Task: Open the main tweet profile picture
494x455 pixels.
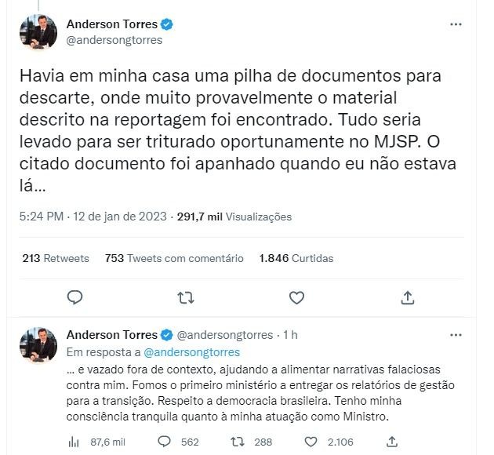Action: [x=38, y=32]
